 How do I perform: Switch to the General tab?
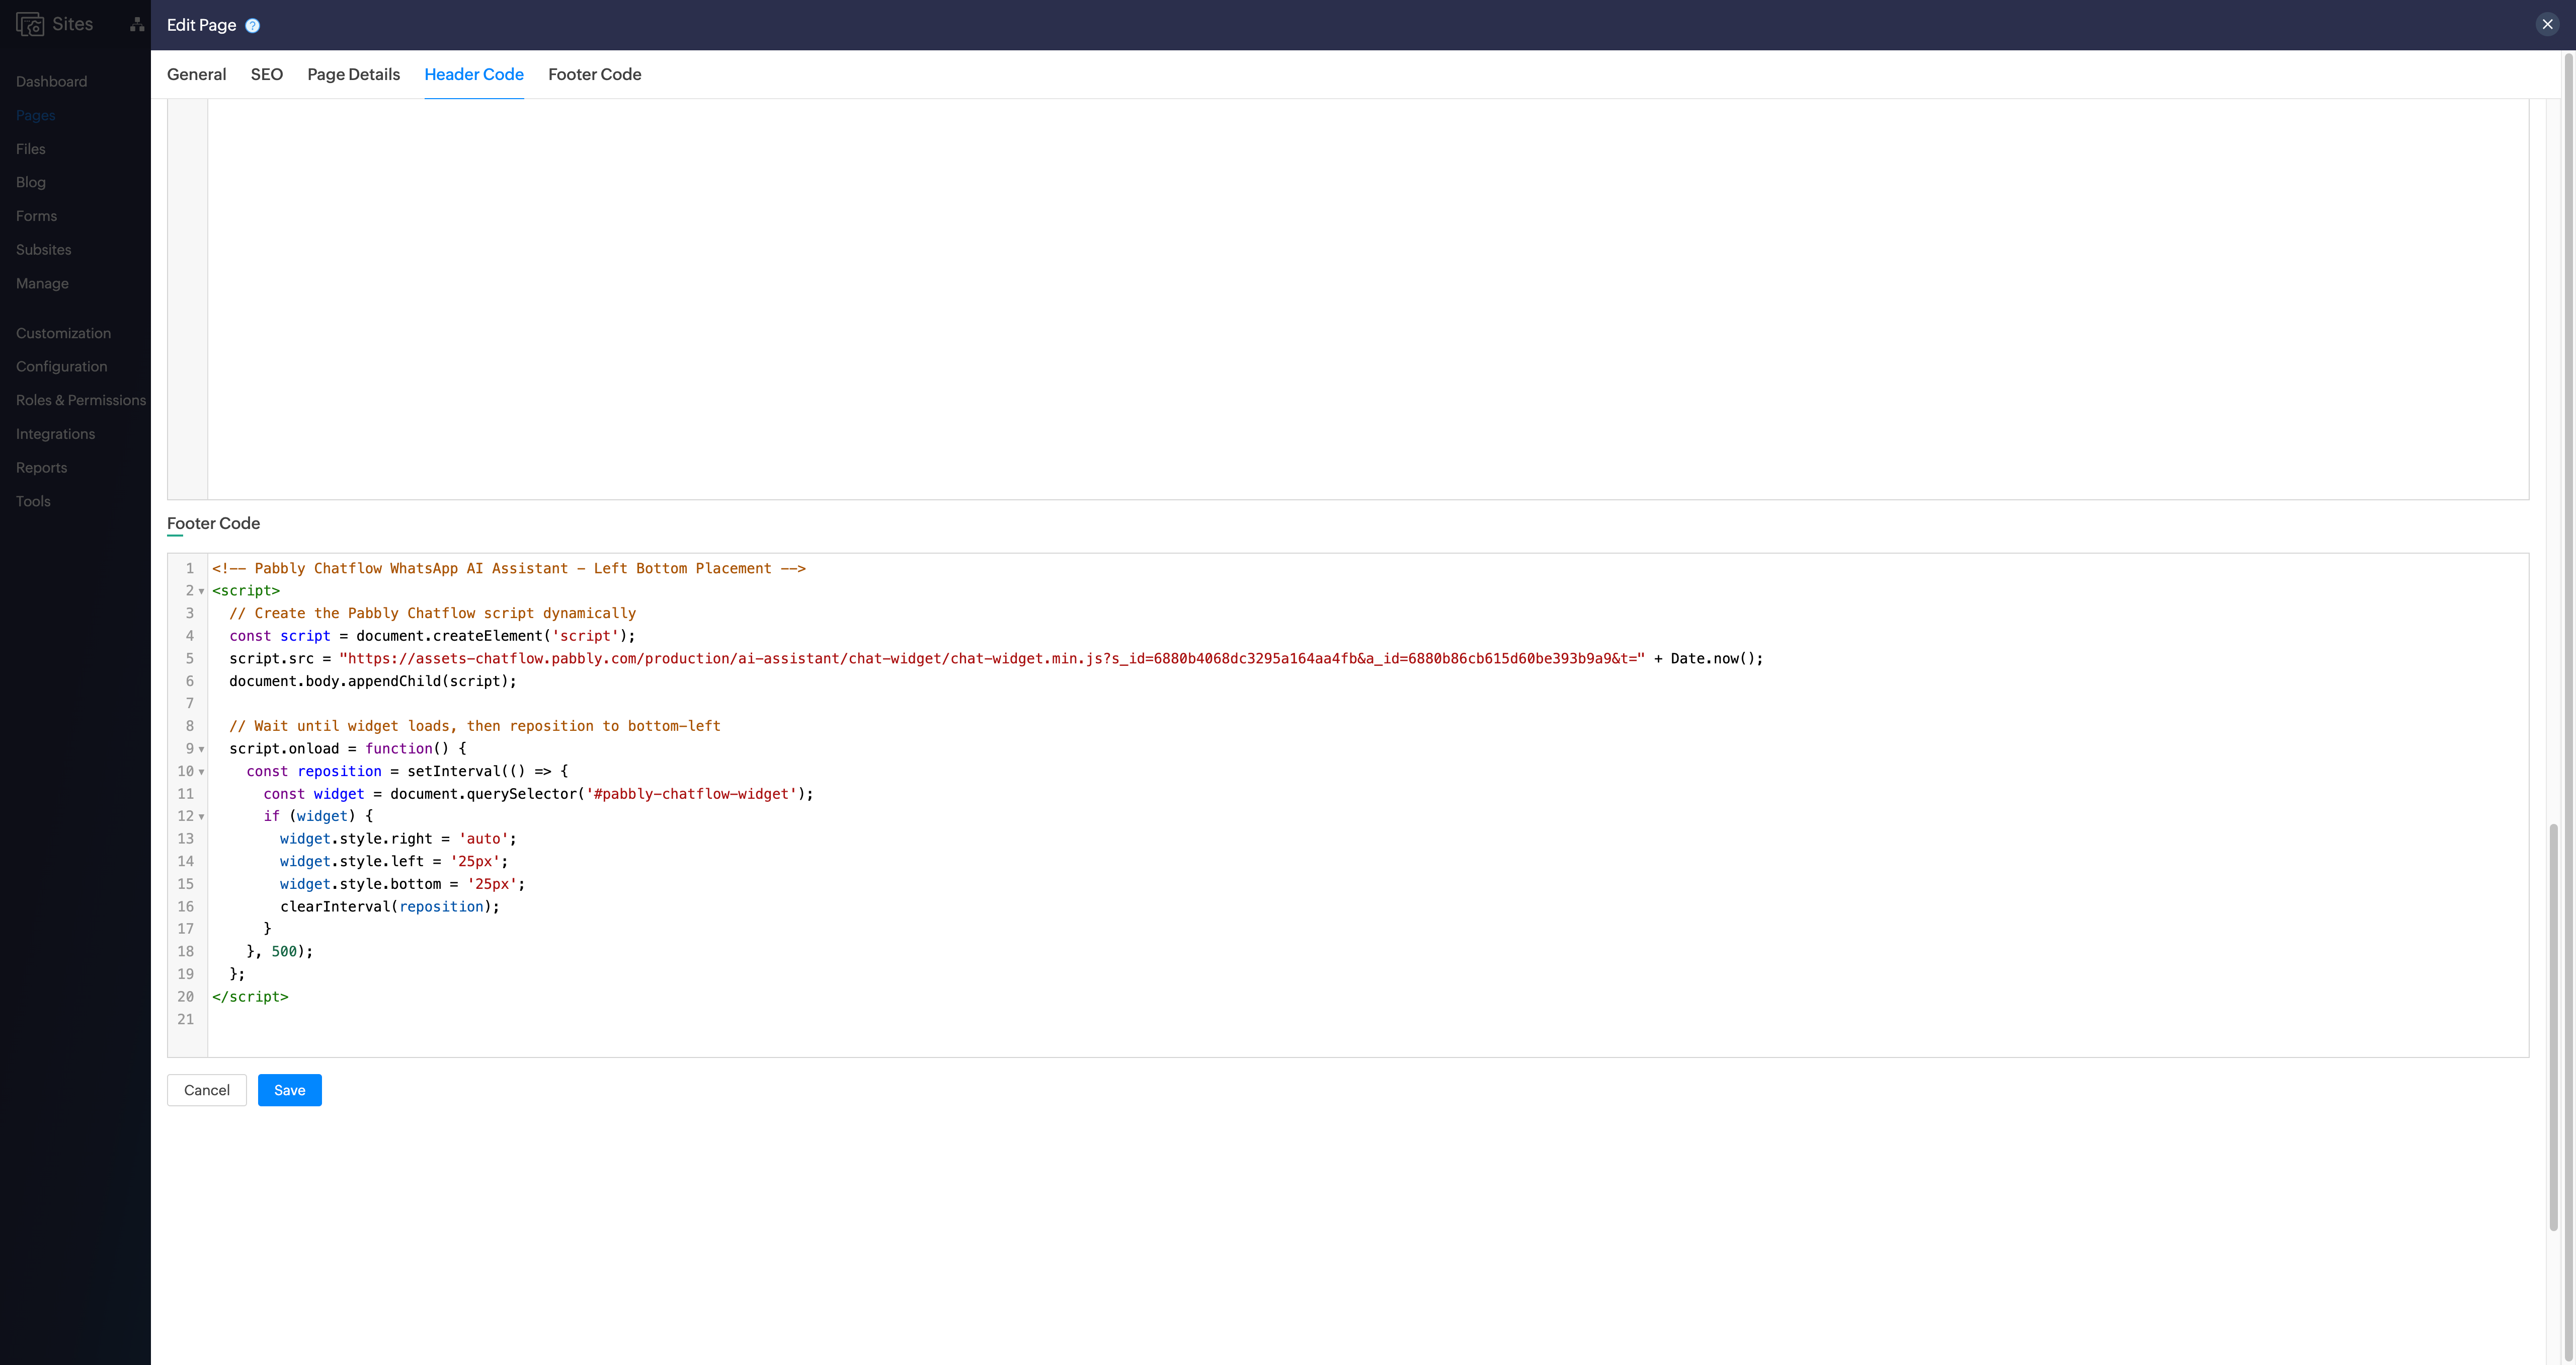[x=196, y=74]
